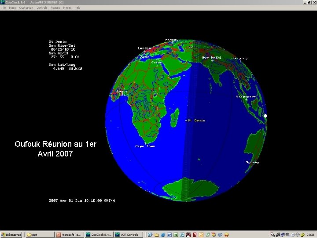
Task: Click the Beijing city label
Action: pyautogui.click(x=240, y=58)
